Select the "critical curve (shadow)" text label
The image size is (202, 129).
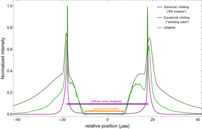point(106,101)
